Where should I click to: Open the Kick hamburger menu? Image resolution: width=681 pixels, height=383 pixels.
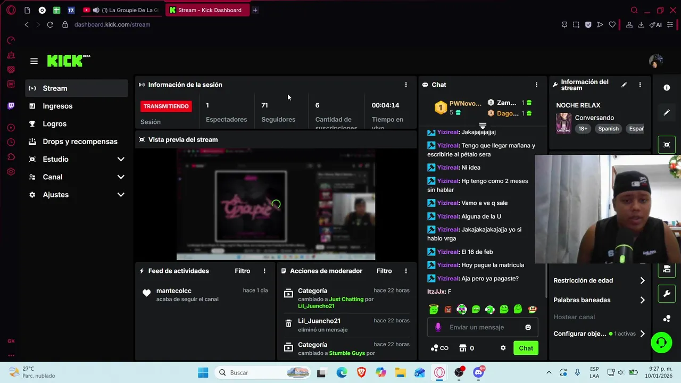tap(34, 61)
